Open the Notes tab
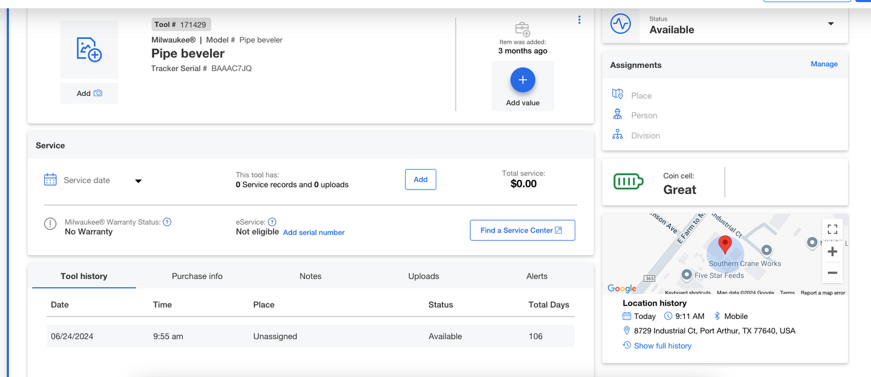 pyautogui.click(x=310, y=276)
